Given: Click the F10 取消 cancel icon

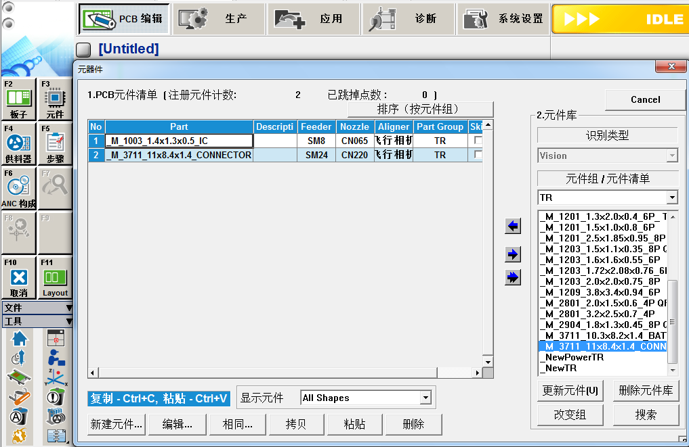Looking at the screenshot, I should click(19, 278).
